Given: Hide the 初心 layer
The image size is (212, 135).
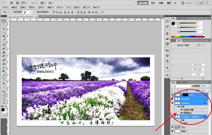Looking at the screenshot, I should pyautogui.click(x=173, y=127).
